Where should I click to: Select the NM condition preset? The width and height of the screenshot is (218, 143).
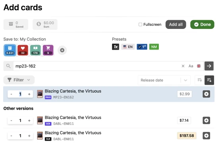coord(154,47)
